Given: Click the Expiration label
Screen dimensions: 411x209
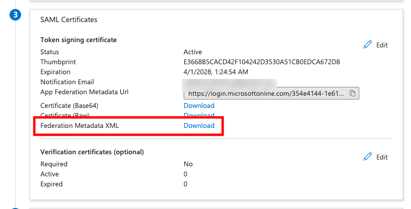Looking at the screenshot, I should (55, 72).
